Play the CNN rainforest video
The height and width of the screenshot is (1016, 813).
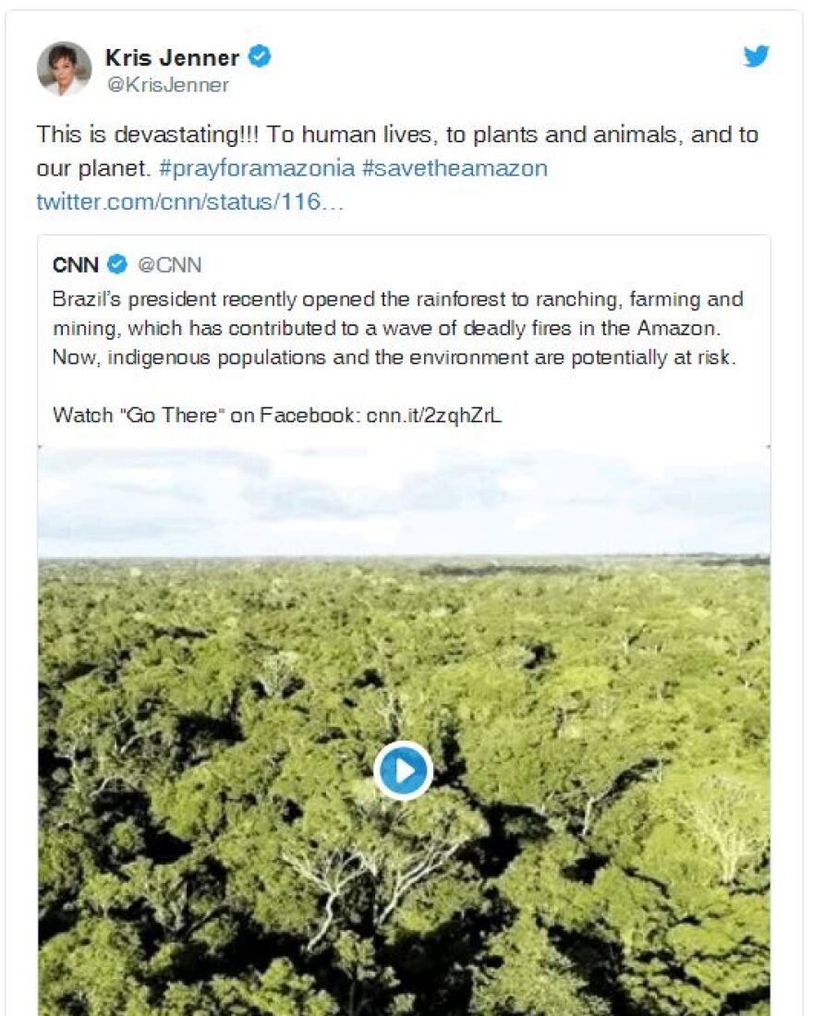pos(404,769)
